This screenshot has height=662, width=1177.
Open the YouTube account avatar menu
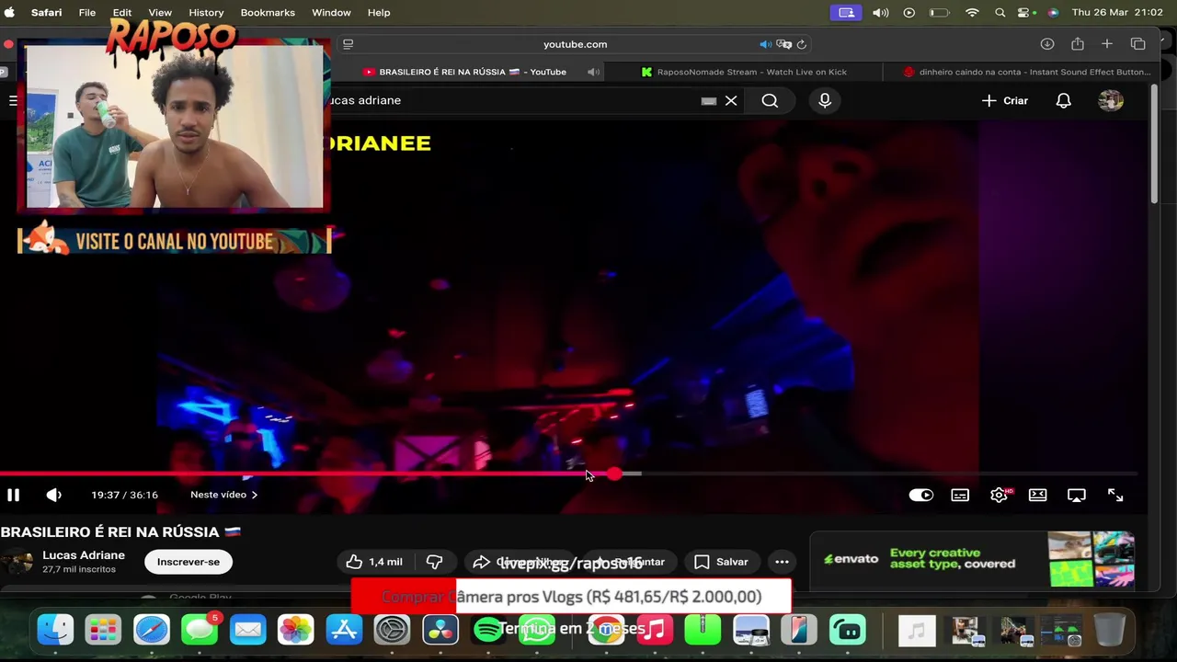[1111, 100]
